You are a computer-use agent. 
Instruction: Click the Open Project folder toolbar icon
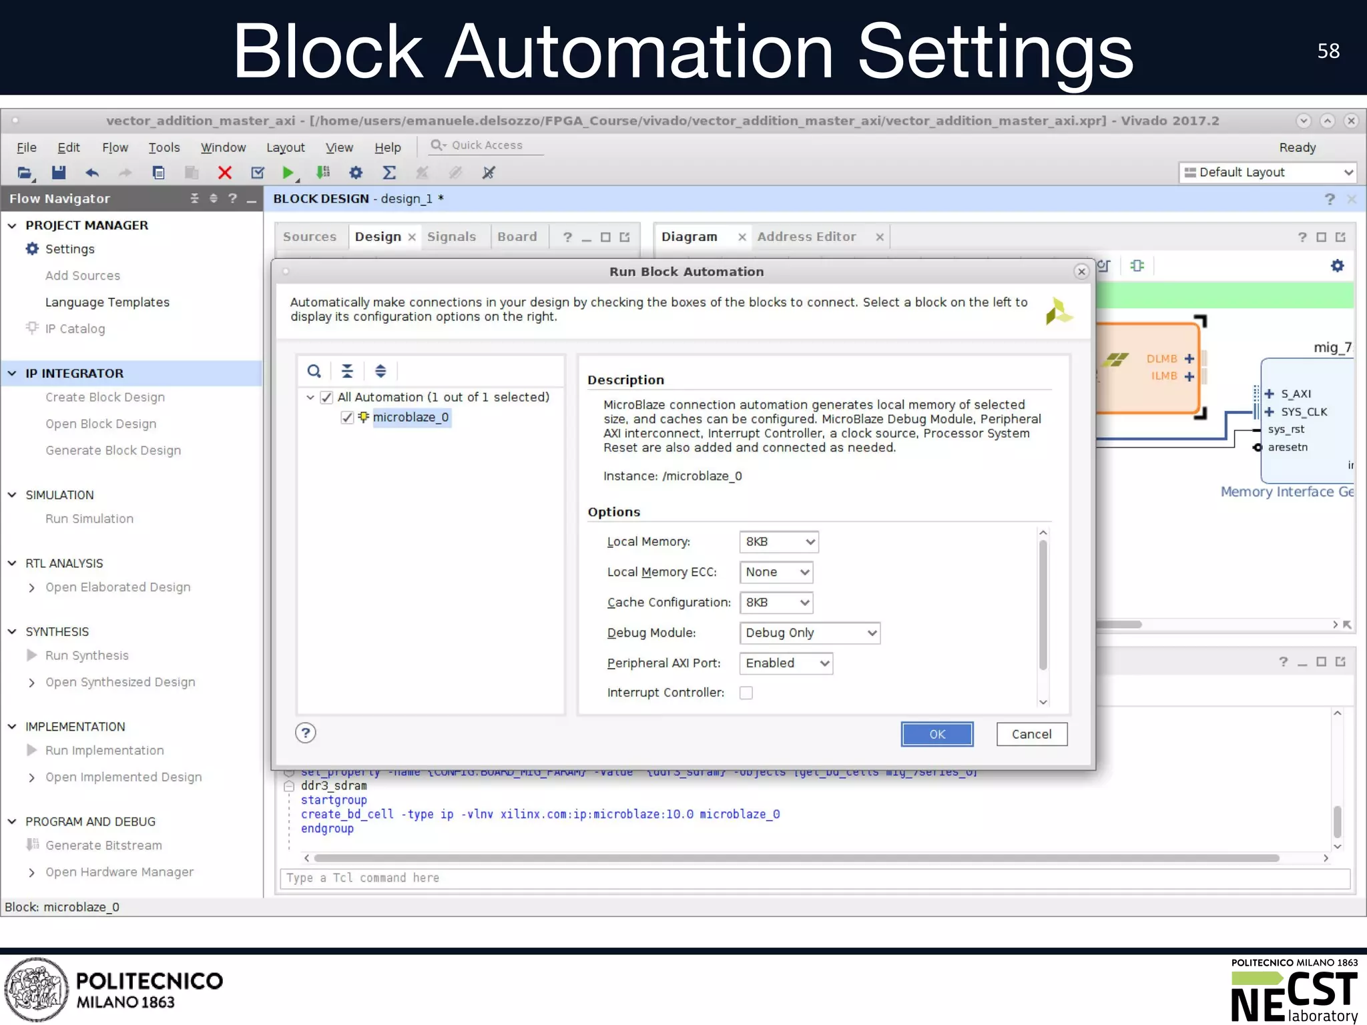click(25, 173)
